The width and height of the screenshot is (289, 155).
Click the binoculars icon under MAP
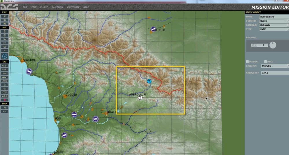pyautogui.click(x=5, y=107)
